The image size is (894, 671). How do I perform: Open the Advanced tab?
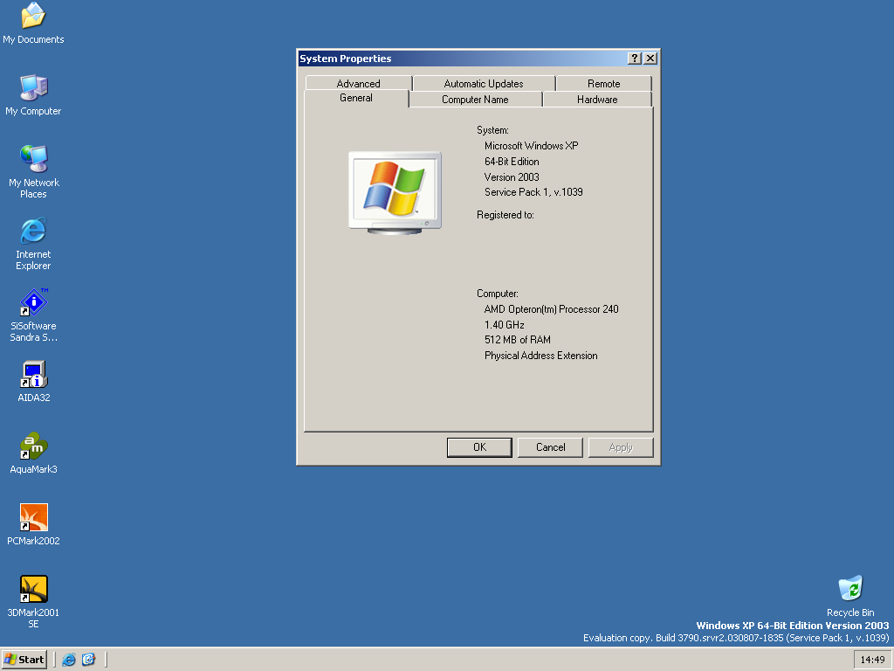[x=358, y=83]
